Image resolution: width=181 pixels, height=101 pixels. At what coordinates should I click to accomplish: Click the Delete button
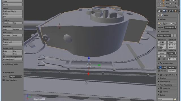[x=12, y=14]
